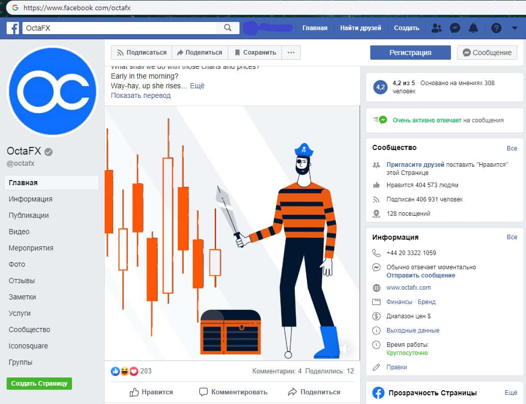Image resolution: width=526 pixels, height=404 pixels.
Task: Open Видео in the left sidebar
Action: 19,232
